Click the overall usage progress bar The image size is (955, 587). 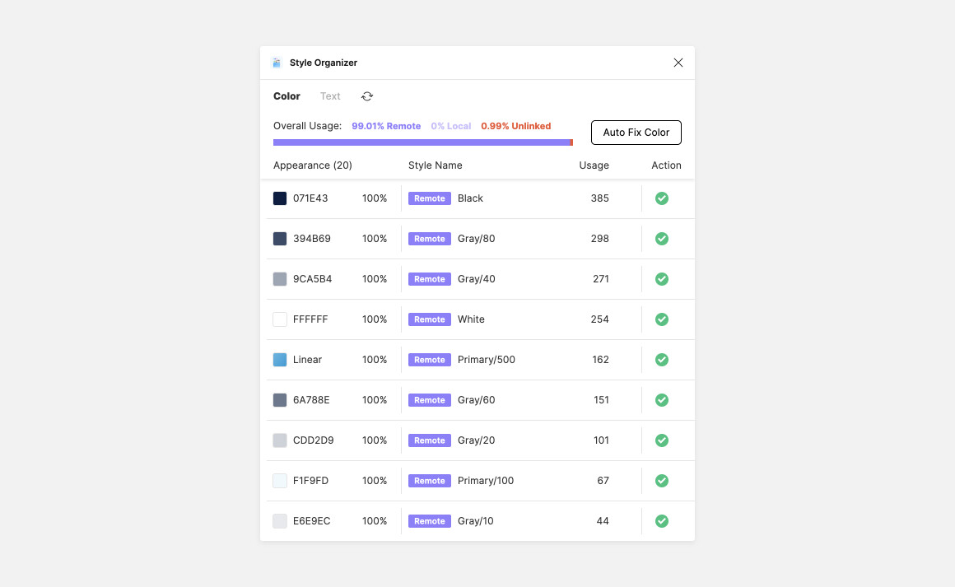pyautogui.click(x=423, y=142)
